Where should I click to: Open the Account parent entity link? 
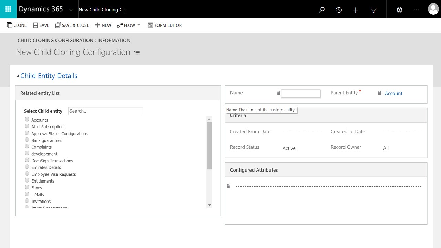point(393,93)
